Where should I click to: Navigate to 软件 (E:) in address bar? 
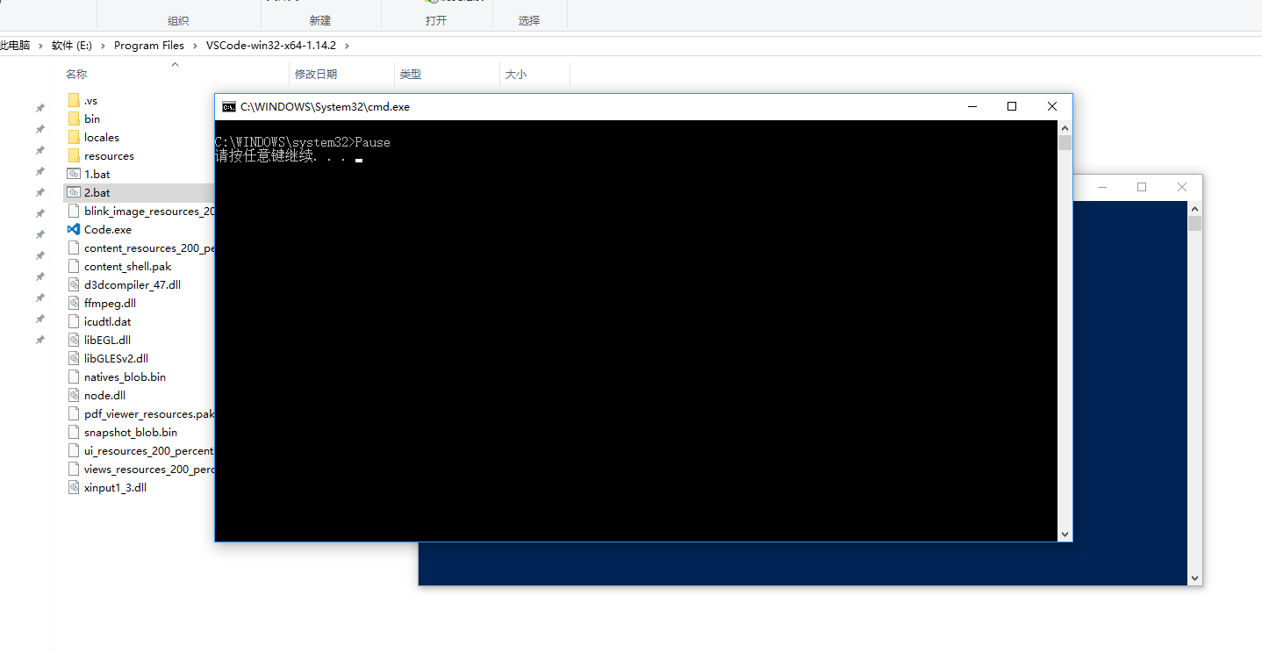pyautogui.click(x=71, y=46)
